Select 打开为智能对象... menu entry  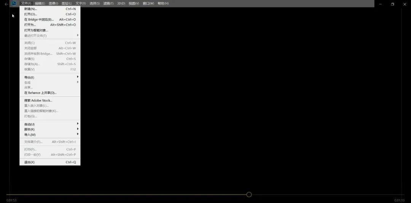36,30
